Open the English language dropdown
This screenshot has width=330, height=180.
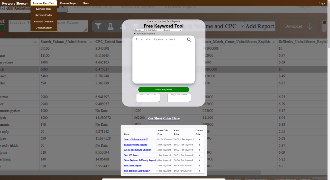(x=173, y=30)
